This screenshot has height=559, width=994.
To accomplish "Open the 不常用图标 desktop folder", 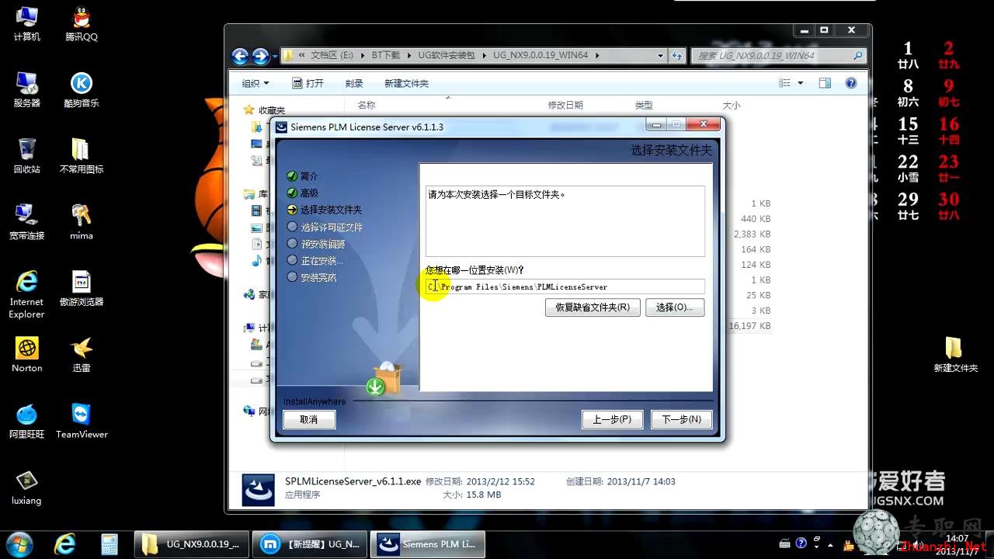I will (x=82, y=155).
